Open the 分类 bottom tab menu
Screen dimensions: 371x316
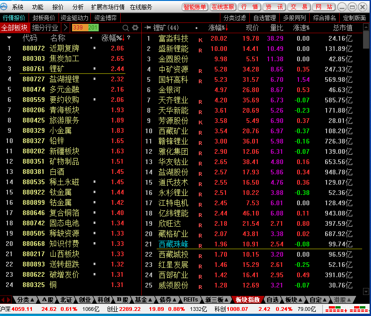(x=26, y=300)
